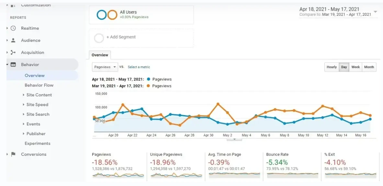This screenshot has width=383, height=186.
Task: Switch chart granularity to Week
Action: coord(355,67)
